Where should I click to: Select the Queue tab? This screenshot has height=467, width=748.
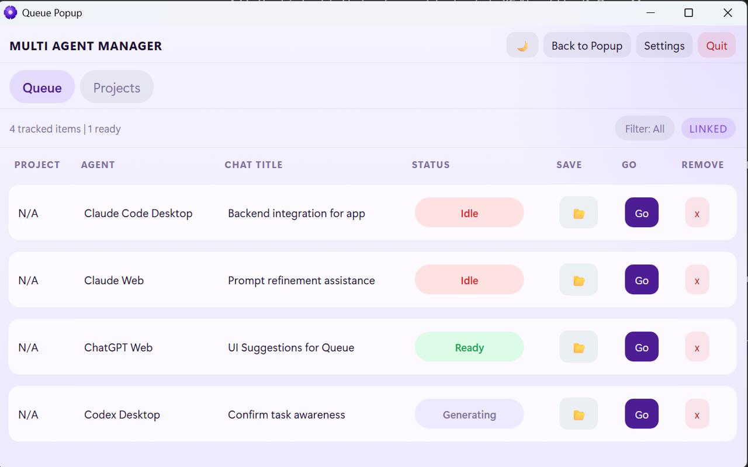tap(41, 87)
